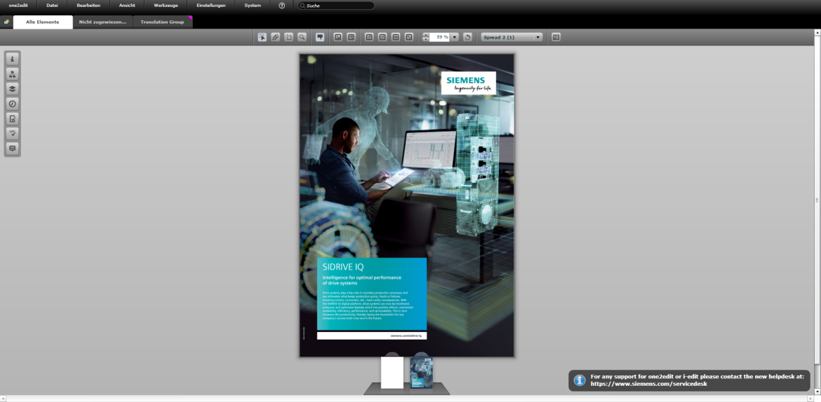Select the arrow selection tool

coord(262,37)
